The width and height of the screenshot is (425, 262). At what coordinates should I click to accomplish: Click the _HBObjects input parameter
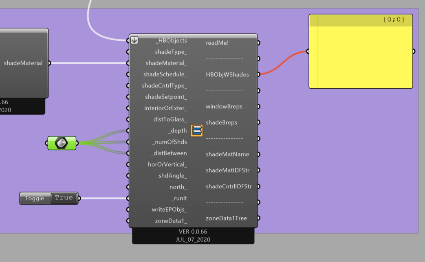point(171,41)
